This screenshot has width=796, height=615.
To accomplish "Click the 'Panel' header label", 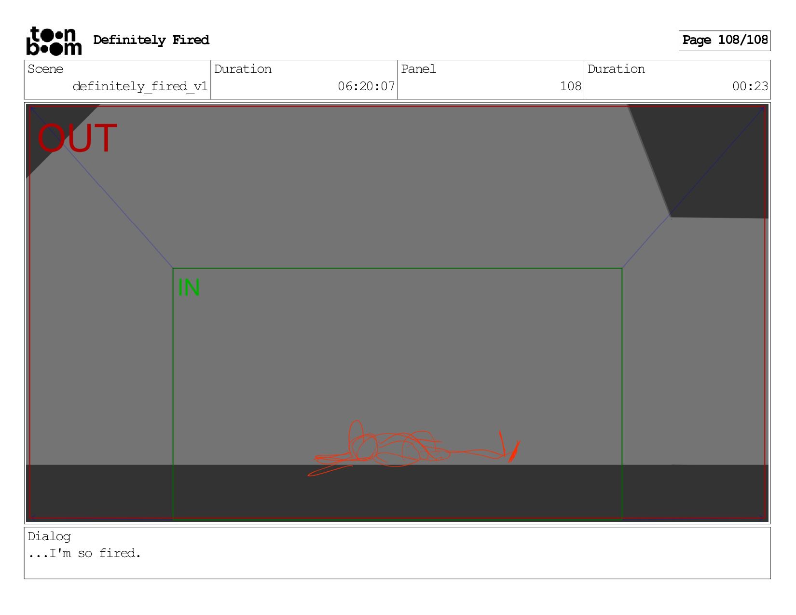I will (418, 69).
